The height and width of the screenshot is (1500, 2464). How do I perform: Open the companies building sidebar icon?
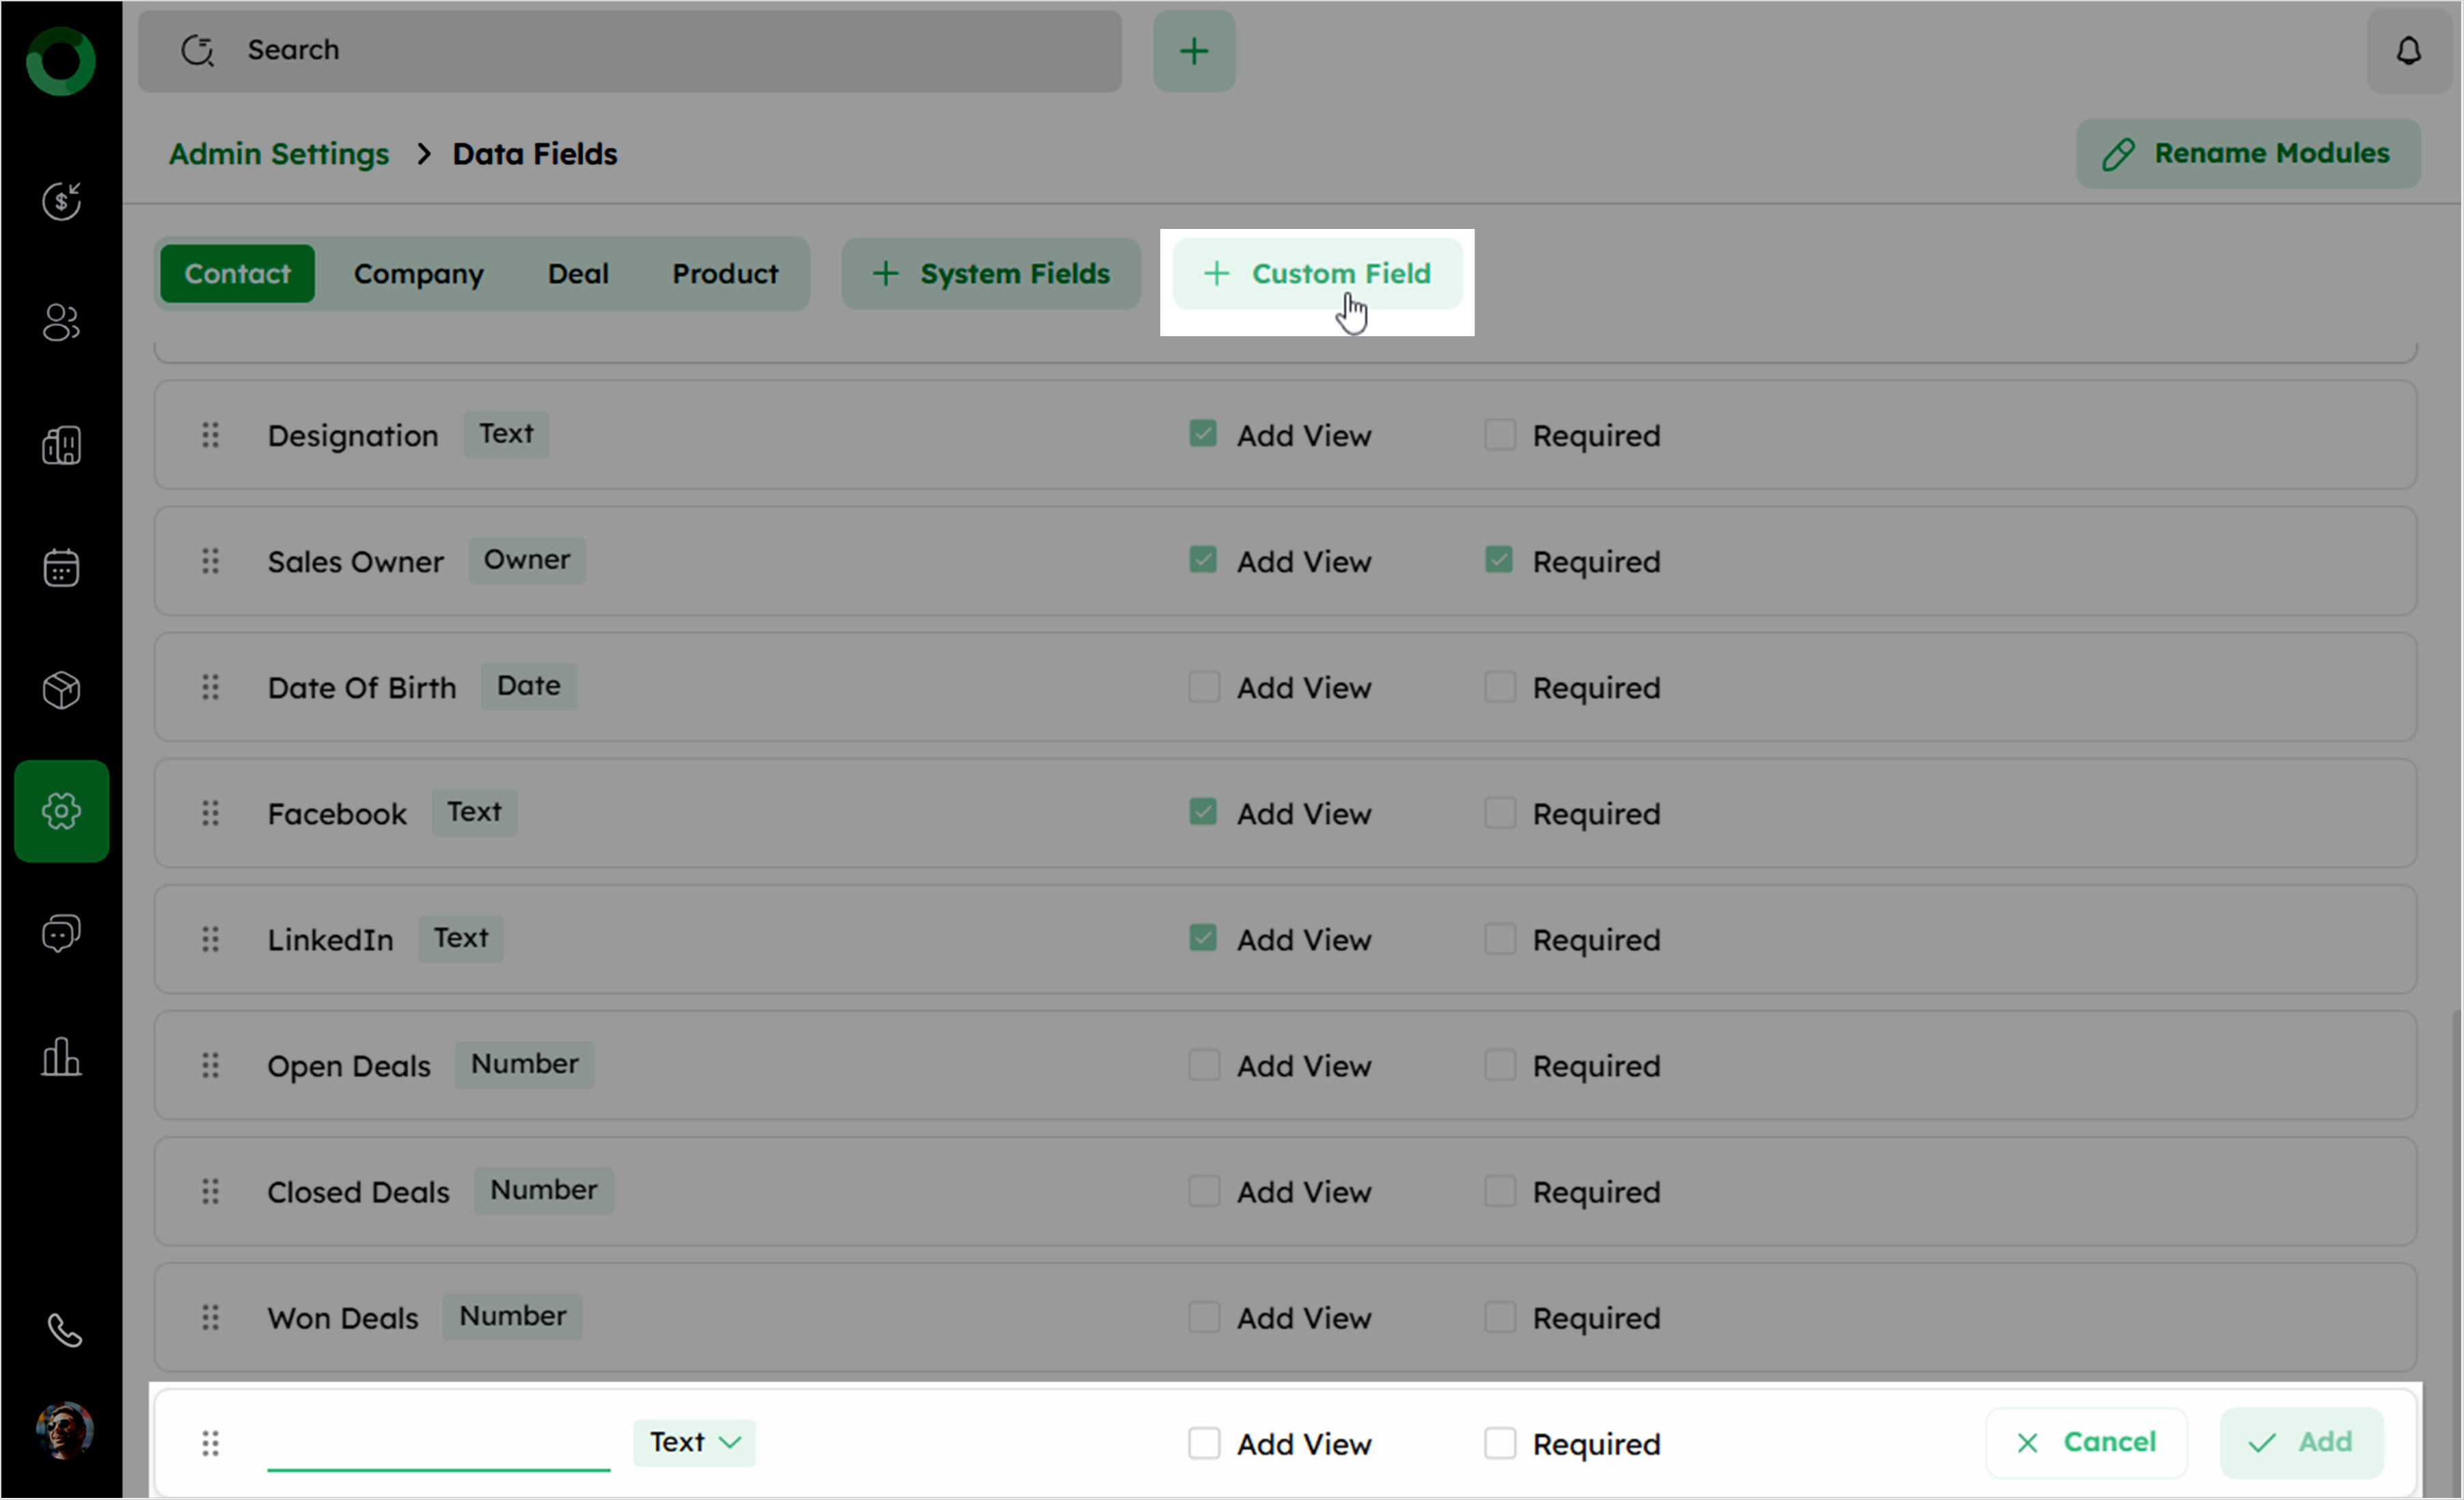coord(61,446)
